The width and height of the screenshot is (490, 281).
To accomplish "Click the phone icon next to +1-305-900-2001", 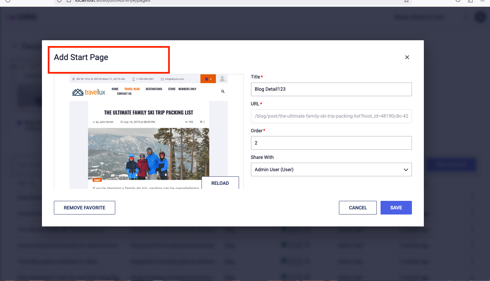I will pos(133,79).
